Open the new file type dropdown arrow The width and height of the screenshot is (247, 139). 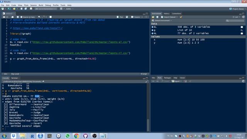[x=5, y=9]
